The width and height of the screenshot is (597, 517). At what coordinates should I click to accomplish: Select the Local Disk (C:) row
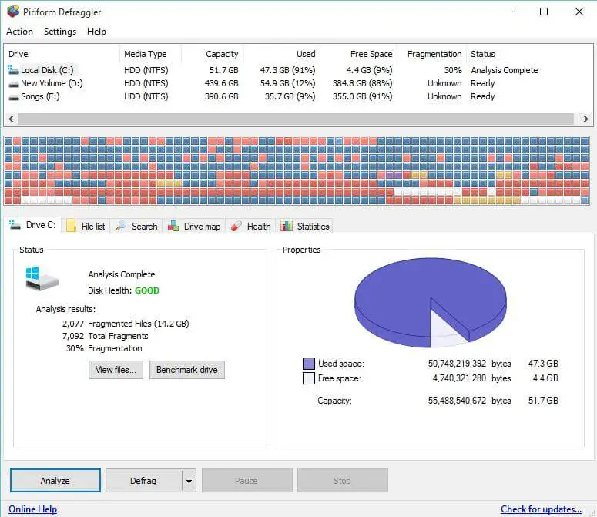coord(299,70)
